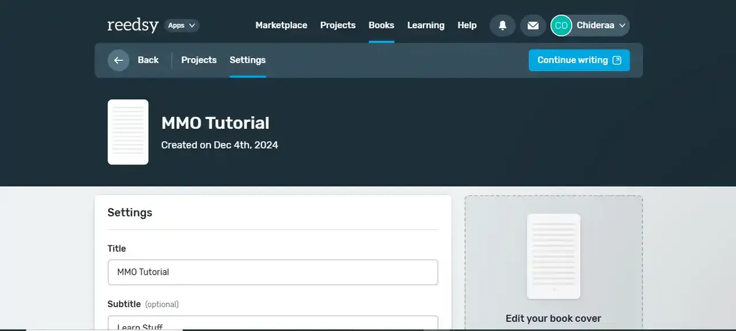The height and width of the screenshot is (331, 736).
Task: Open the Help menu item
Action: (467, 25)
